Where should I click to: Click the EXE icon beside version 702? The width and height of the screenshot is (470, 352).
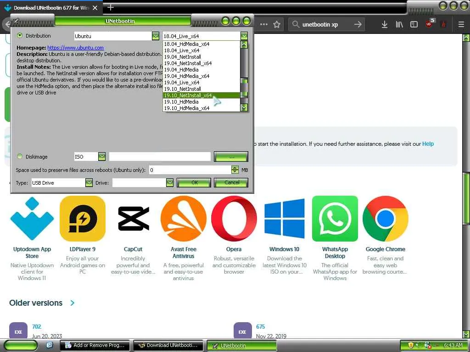click(x=18, y=331)
